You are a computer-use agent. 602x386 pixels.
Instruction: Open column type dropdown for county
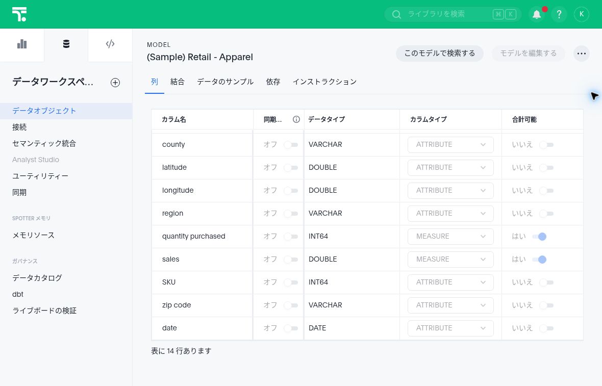click(450, 145)
